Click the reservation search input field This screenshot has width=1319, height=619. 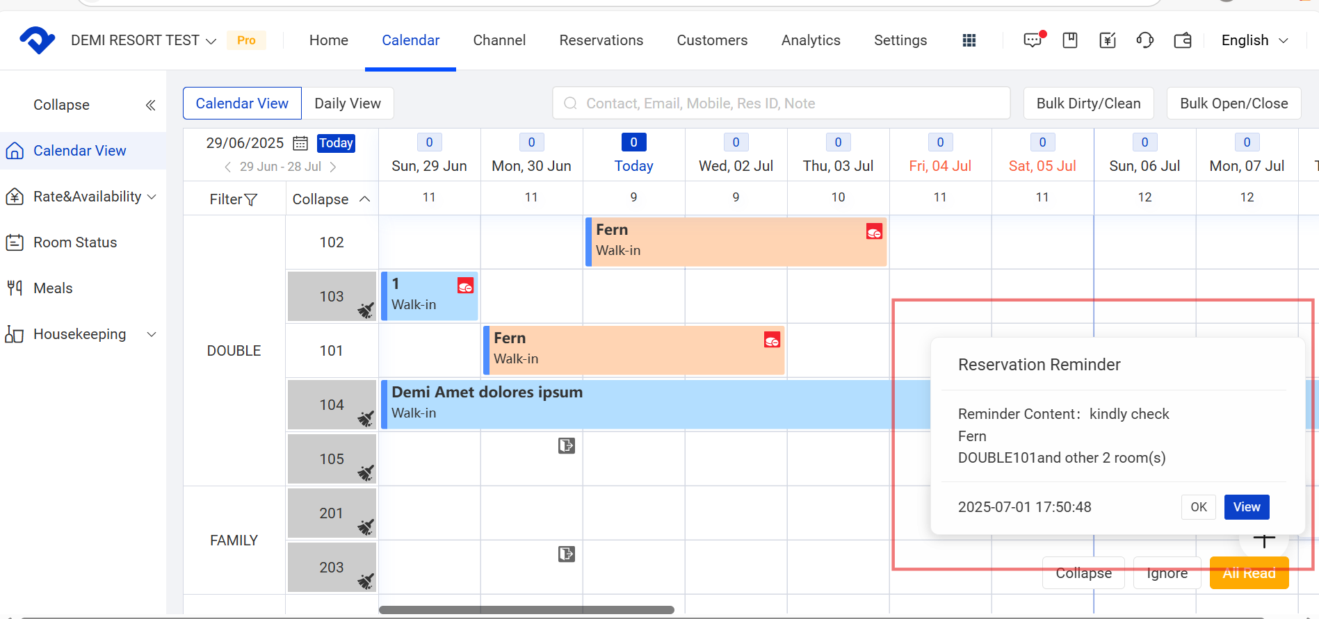coord(781,104)
